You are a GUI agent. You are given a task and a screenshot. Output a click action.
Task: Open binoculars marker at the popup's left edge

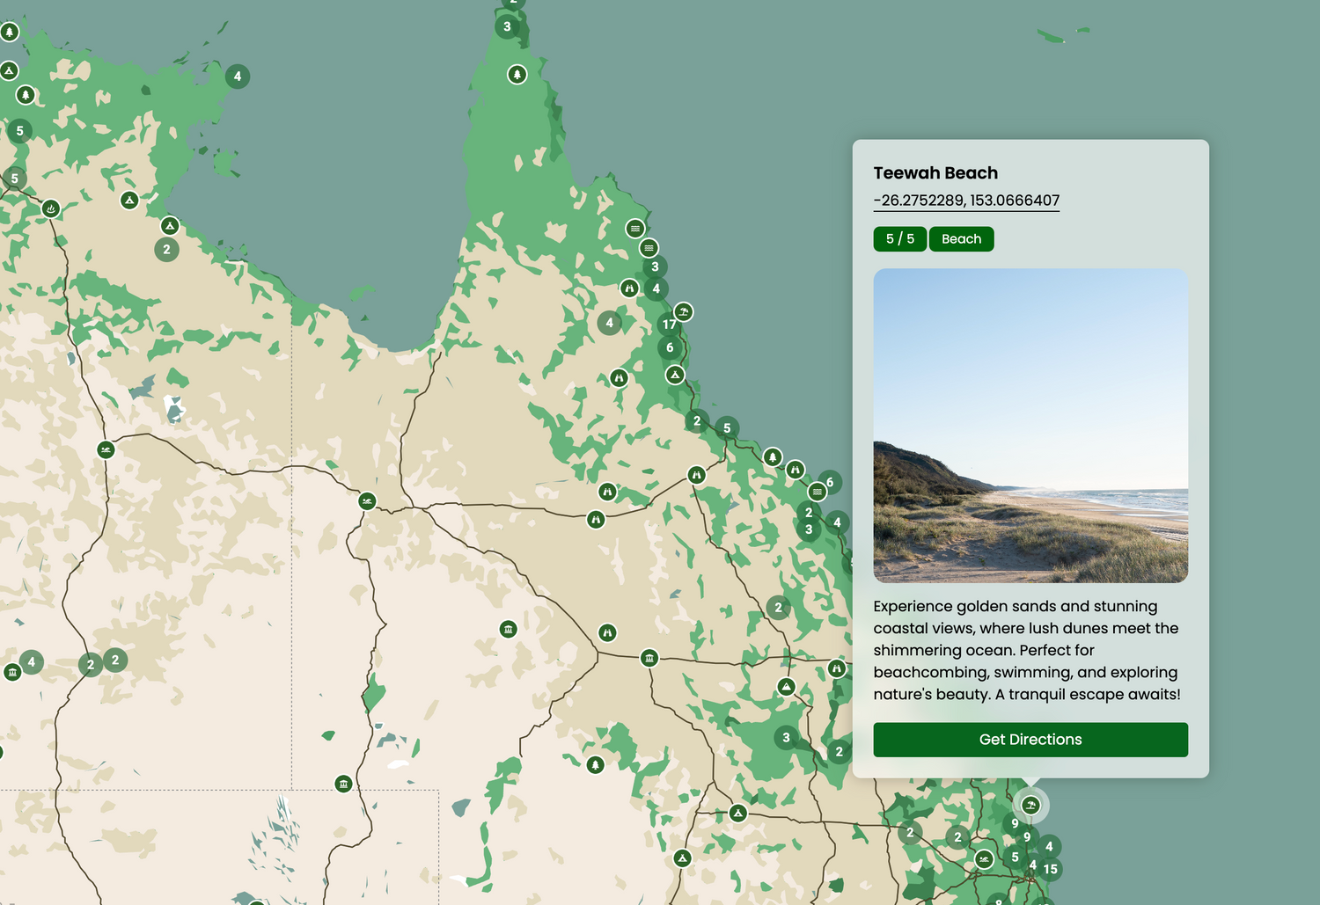coord(837,668)
